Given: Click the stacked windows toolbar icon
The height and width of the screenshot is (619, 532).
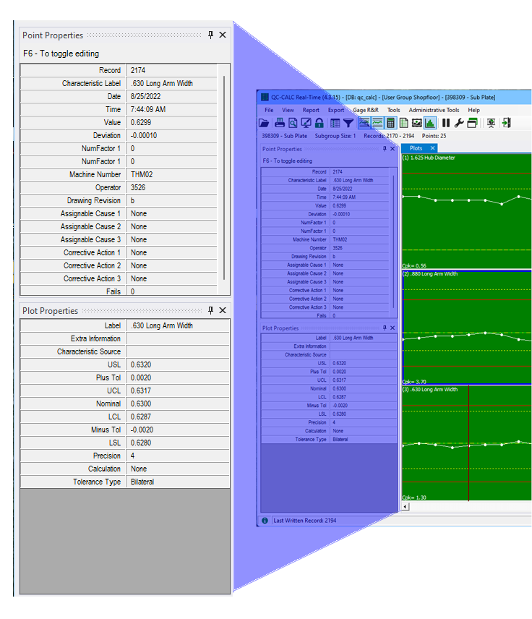Looking at the screenshot, I should (x=472, y=123).
